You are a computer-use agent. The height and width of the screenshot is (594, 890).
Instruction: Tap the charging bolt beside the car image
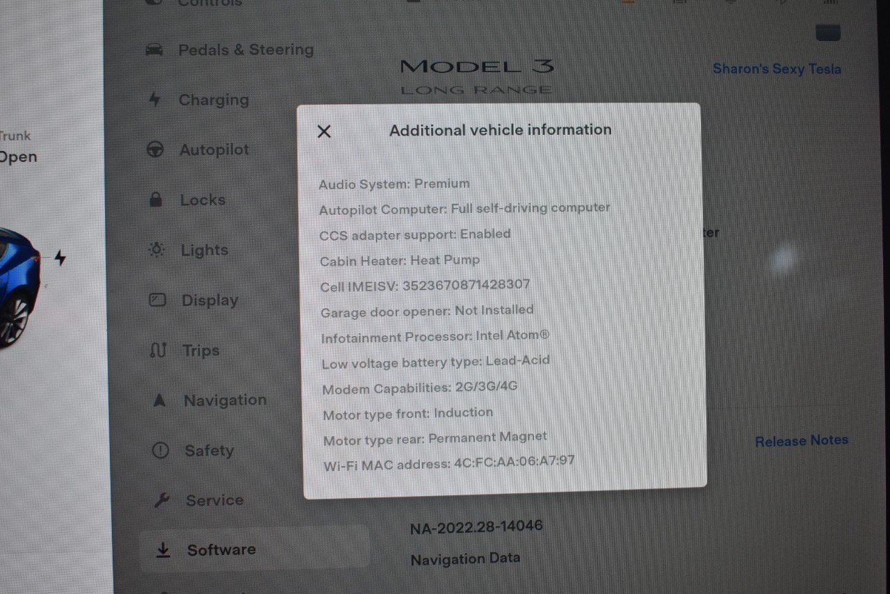(x=60, y=258)
